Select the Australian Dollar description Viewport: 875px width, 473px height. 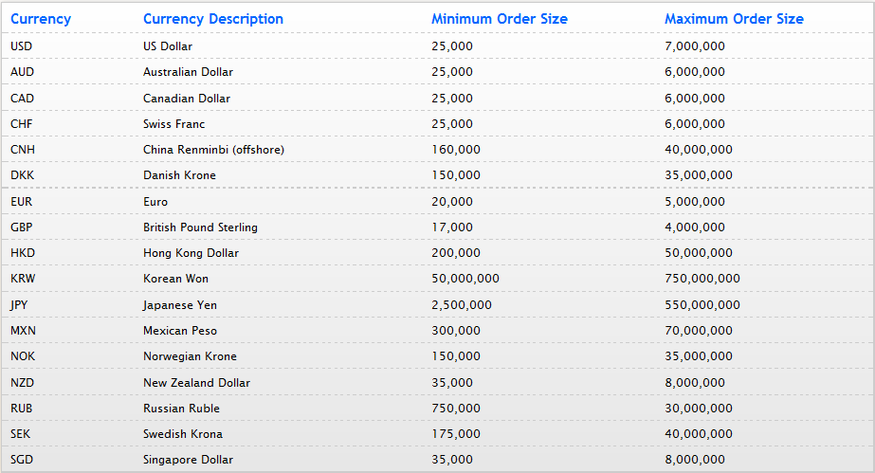[x=188, y=72]
